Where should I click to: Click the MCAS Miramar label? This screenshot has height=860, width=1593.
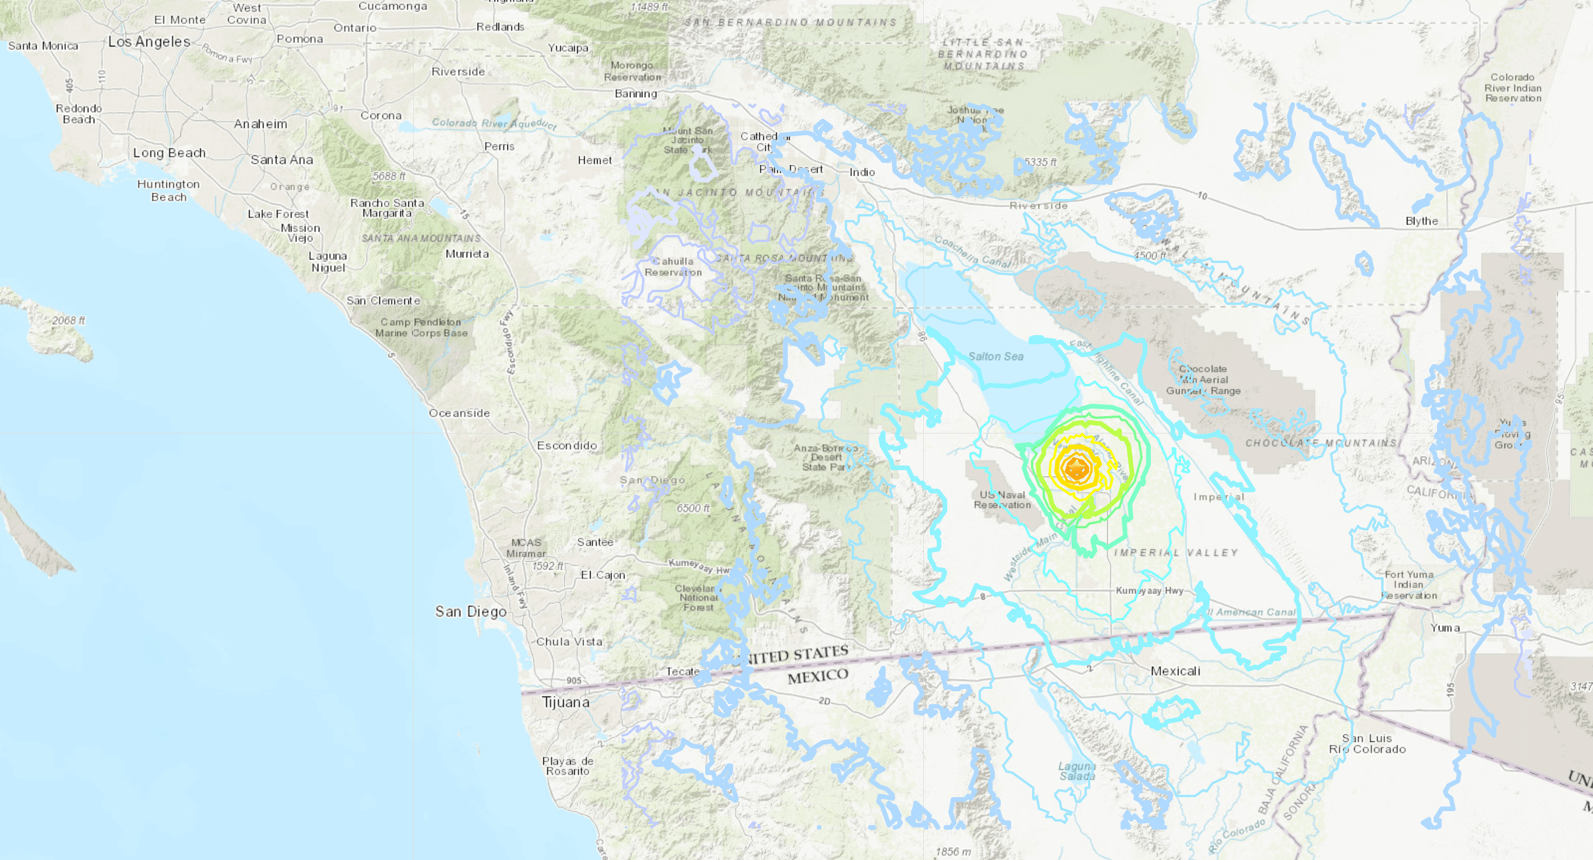[527, 548]
